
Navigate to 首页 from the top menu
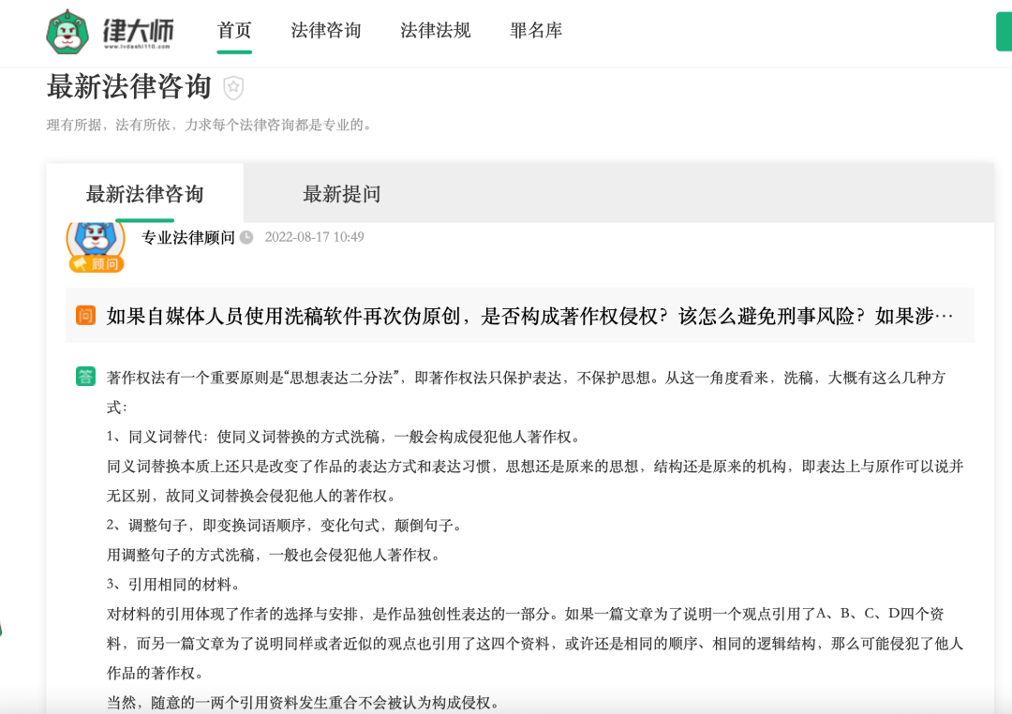pyautogui.click(x=235, y=30)
